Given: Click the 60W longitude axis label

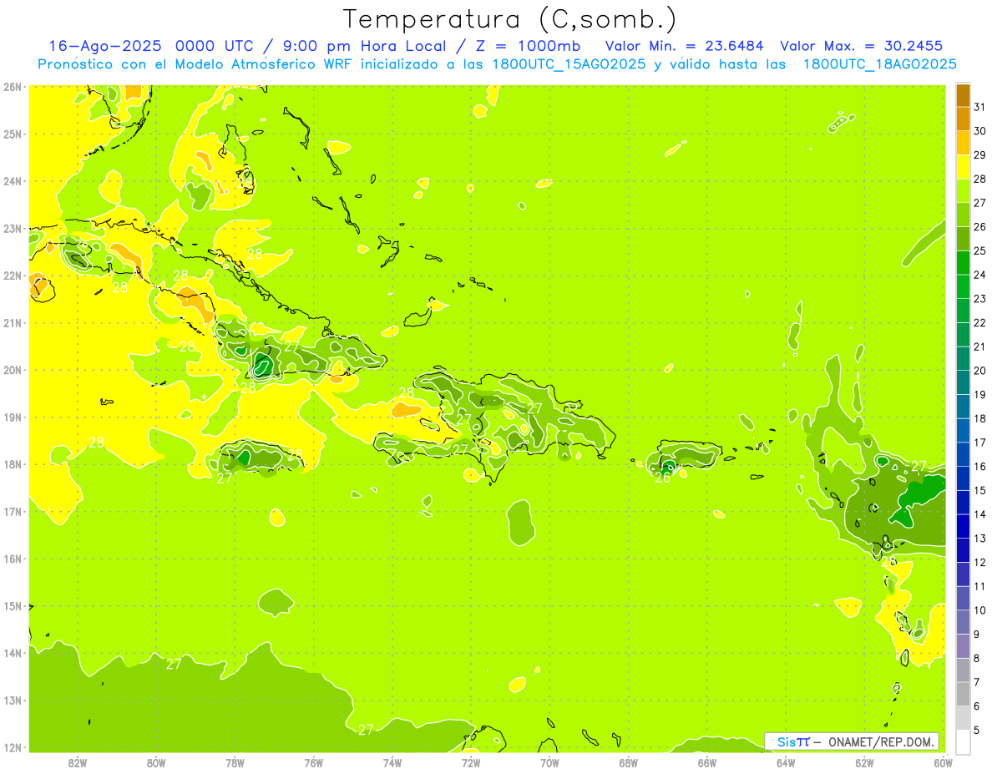Looking at the screenshot, I should [x=943, y=762].
